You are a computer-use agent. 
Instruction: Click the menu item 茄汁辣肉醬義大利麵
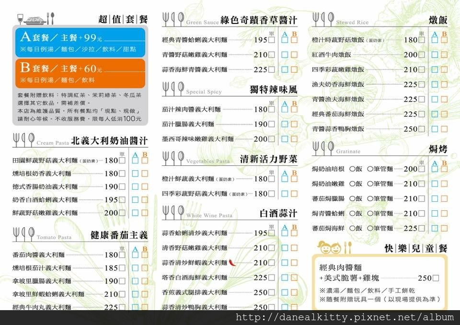[191, 109]
